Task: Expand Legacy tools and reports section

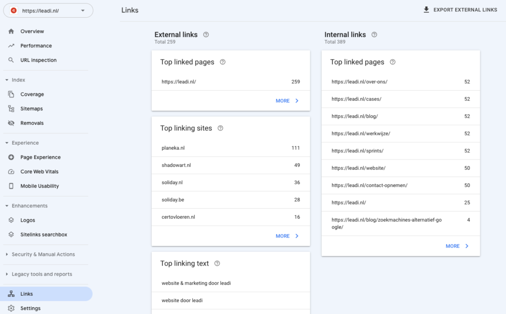Action: click(x=7, y=274)
